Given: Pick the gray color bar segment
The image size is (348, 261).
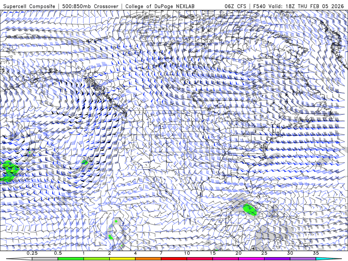Looking at the screenshot, I should (x=45, y=259).
